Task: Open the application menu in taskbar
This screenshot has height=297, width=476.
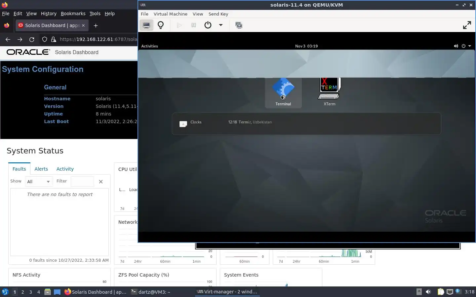Action: pyautogui.click(x=5, y=292)
